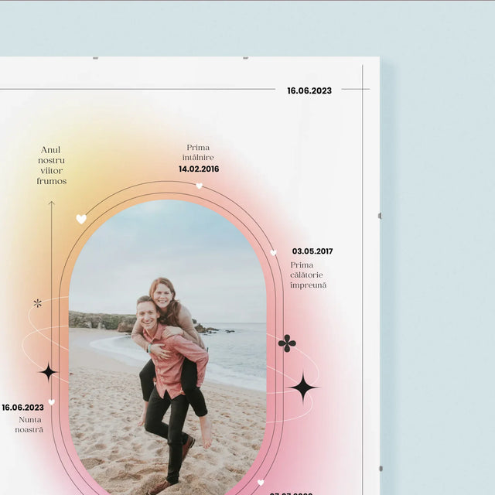Click the large white heart on arch's left
The width and height of the screenshot is (495, 495).
pyautogui.click(x=81, y=219)
